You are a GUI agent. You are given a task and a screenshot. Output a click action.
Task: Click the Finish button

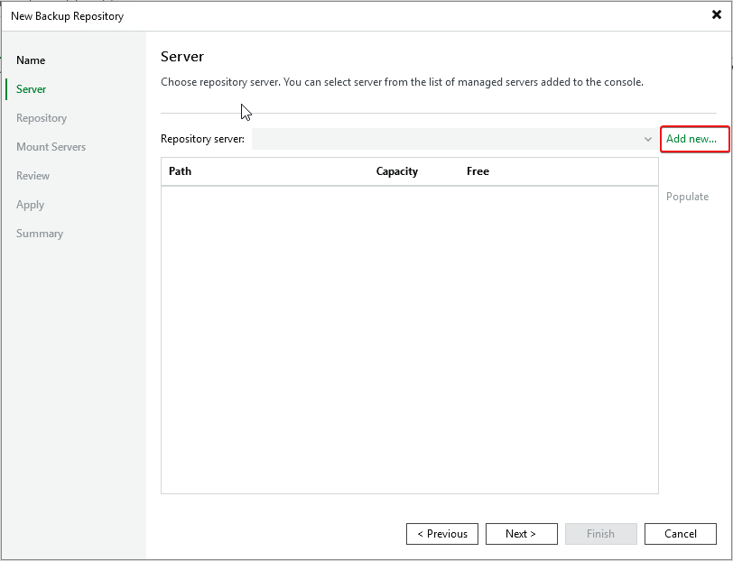point(600,534)
